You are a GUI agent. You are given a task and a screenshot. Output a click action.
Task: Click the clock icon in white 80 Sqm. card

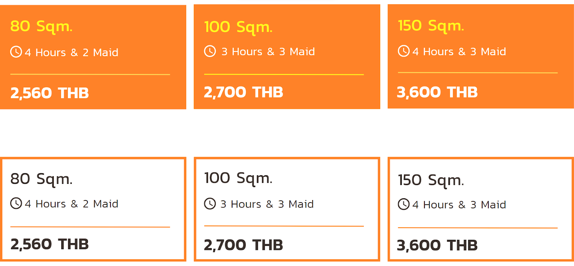point(16,203)
